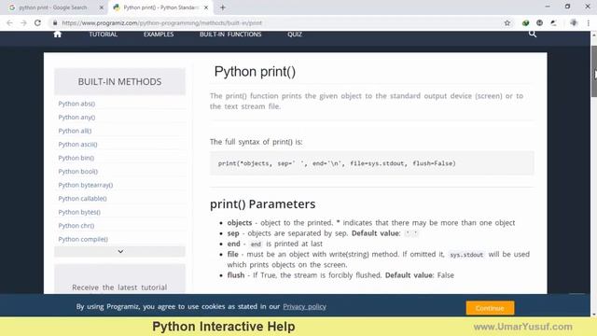
Task: Open the Python chr() link
Action: (76, 226)
